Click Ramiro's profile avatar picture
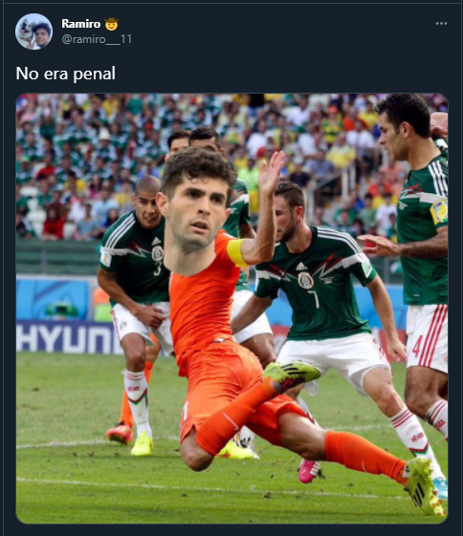The width and height of the screenshot is (463, 536). click(33, 32)
